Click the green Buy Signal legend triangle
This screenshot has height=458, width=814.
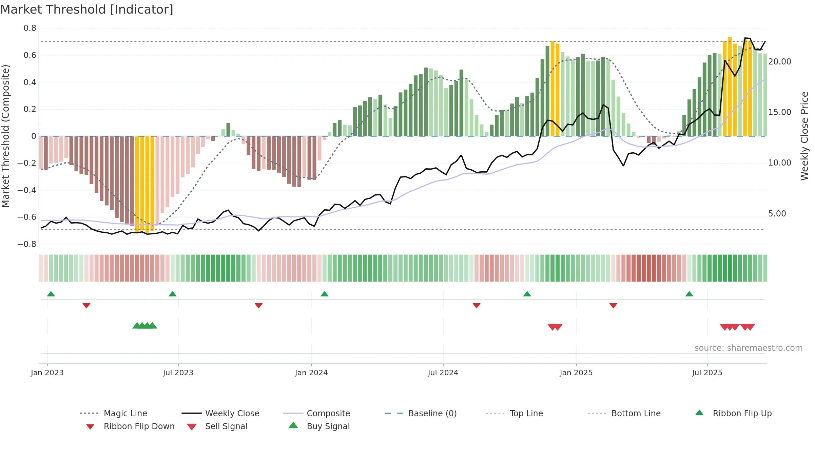pyautogui.click(x=293, y=425)
